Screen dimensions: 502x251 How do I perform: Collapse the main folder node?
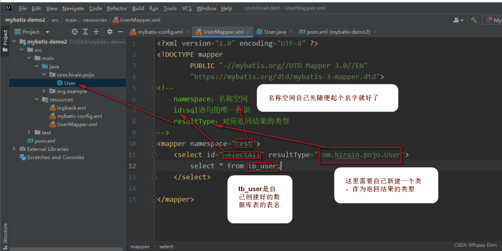click(29, 58)
